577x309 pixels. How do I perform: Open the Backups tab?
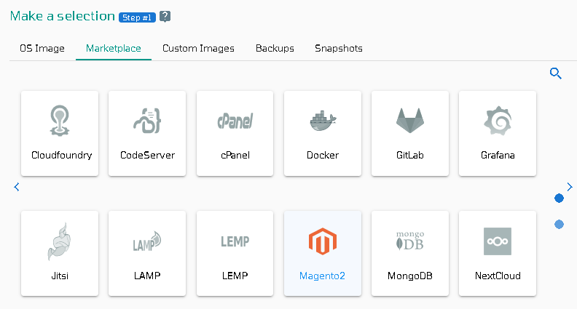275,49
